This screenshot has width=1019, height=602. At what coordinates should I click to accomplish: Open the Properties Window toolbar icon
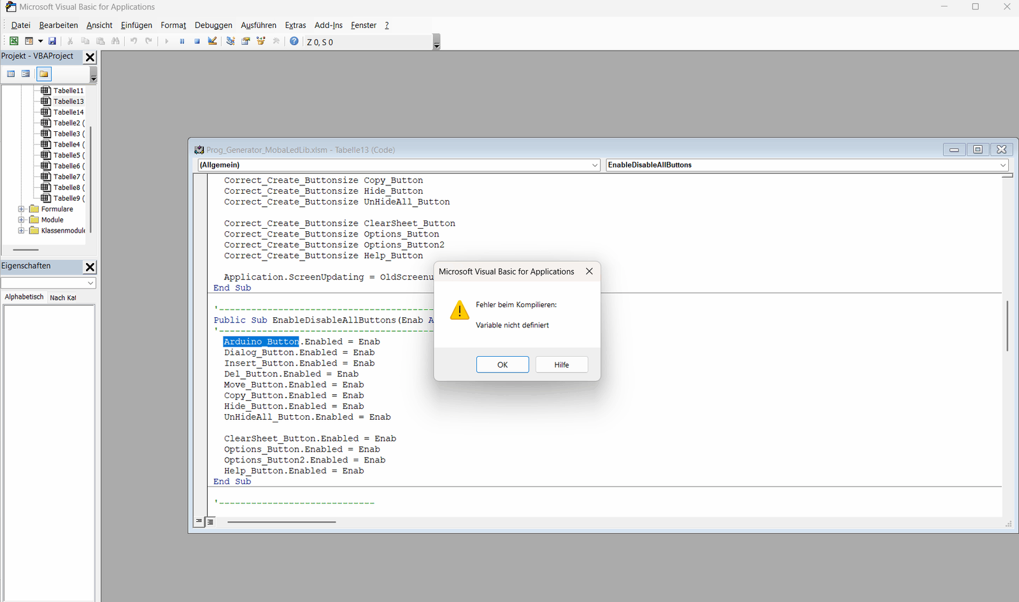pyautogui.click(x=246, y=41)
